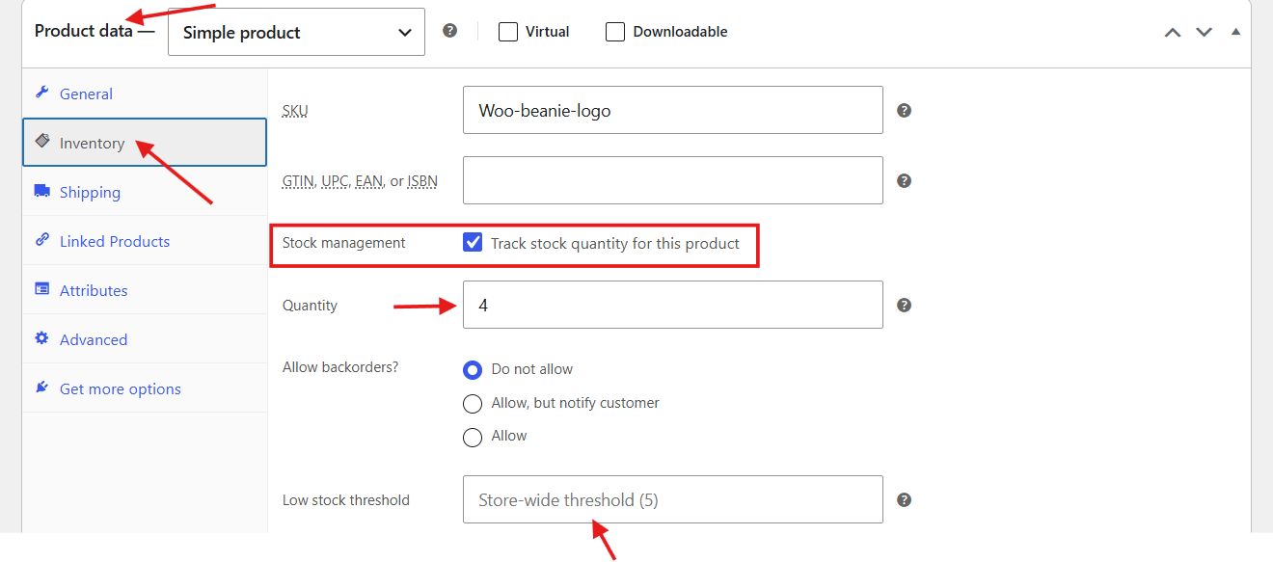Click the Low stock threshold help icon
1273x562 pixels.
coord(904,499)
